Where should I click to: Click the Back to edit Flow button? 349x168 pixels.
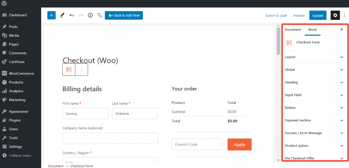point(124,15)
